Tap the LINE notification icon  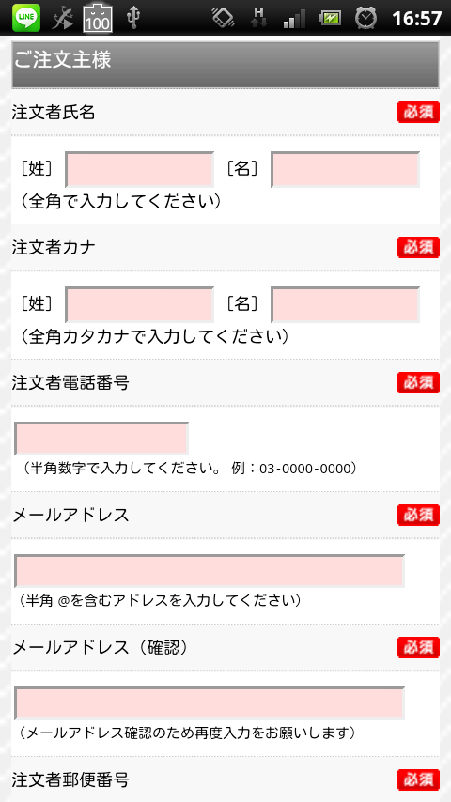pyautogui.click(x=26, y=18)
